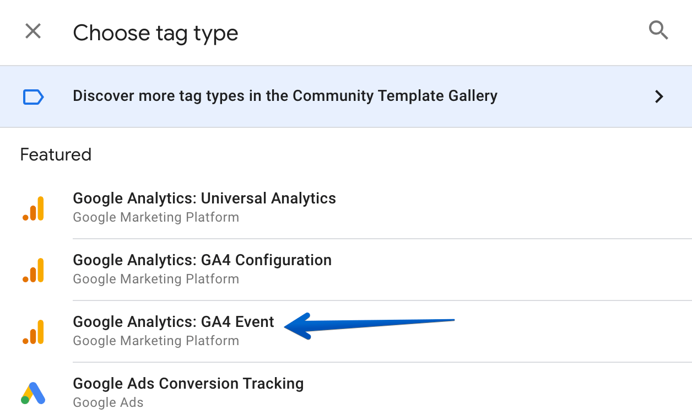
Task: Click Google Marketing Platform under Universal Analytics
Action: click(156, 217)
